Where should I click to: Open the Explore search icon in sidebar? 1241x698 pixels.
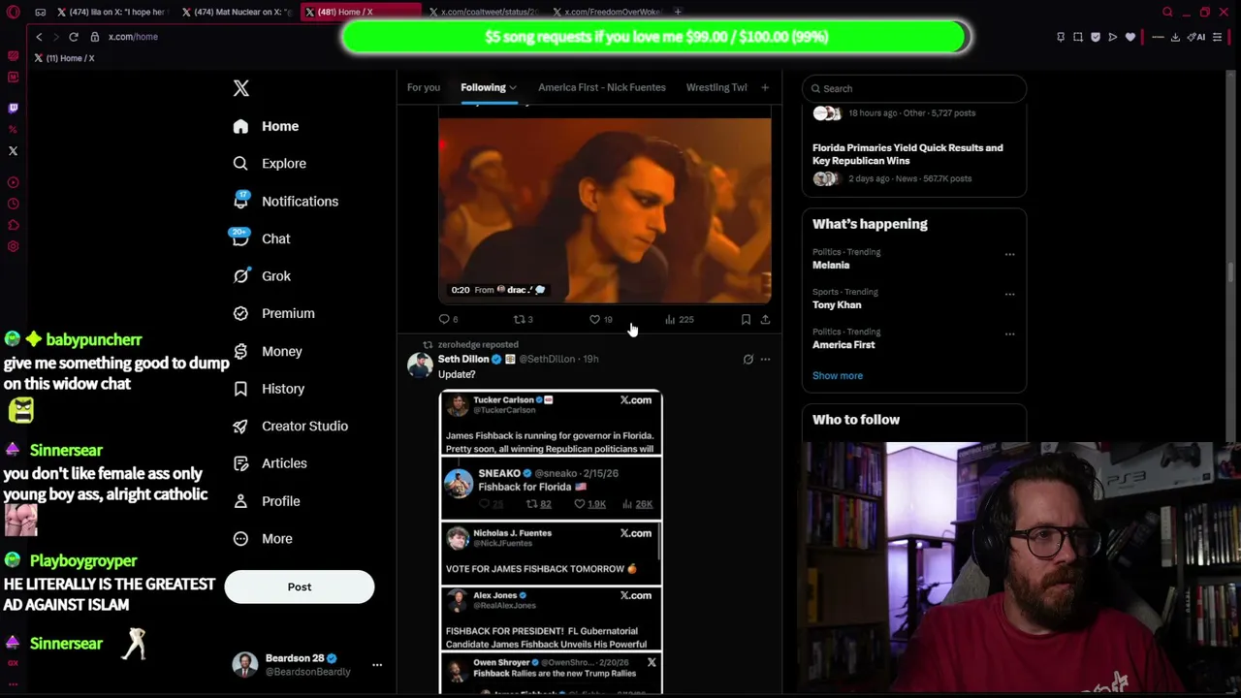[240, 164]
